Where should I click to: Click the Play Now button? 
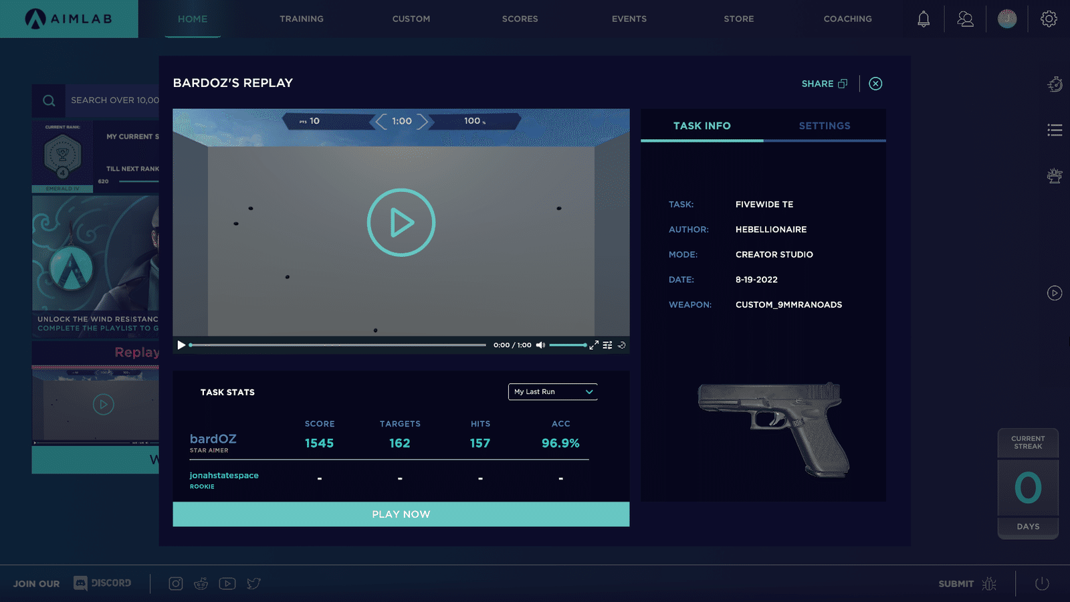tap(401, 514)
